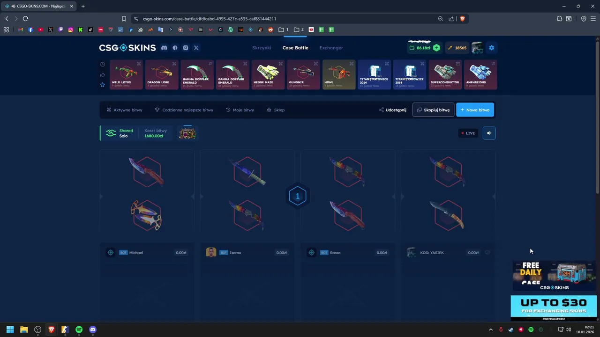
Task: Switch to the Case Battle tab
Action: click(x=295, y=48)
